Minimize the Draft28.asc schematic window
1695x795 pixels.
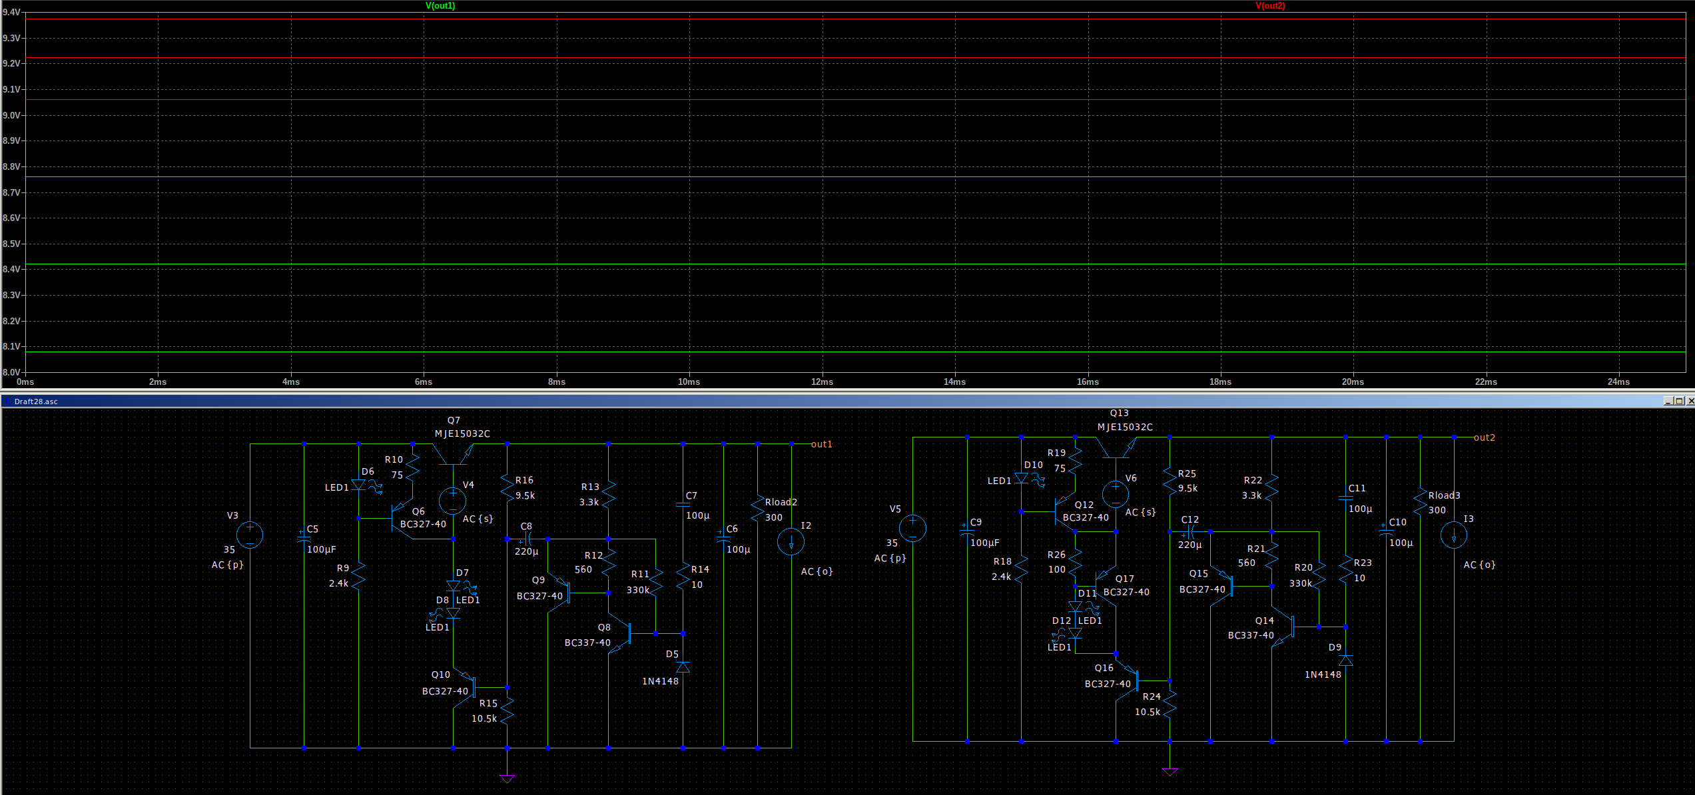[x=1668, y=401]
